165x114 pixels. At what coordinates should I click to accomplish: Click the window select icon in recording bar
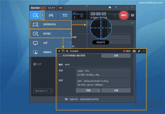(63, 51)
